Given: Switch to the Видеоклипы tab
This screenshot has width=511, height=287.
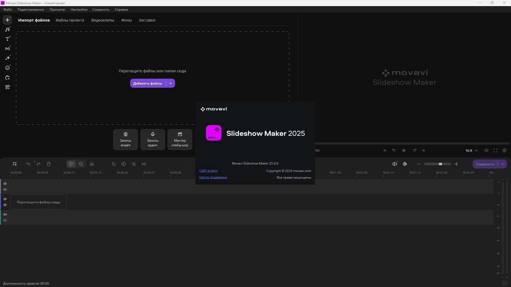Looking at the screenshot, I should (x=103, y=20).
